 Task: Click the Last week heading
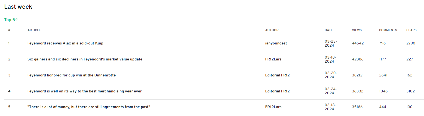click(x=18, y=7)
